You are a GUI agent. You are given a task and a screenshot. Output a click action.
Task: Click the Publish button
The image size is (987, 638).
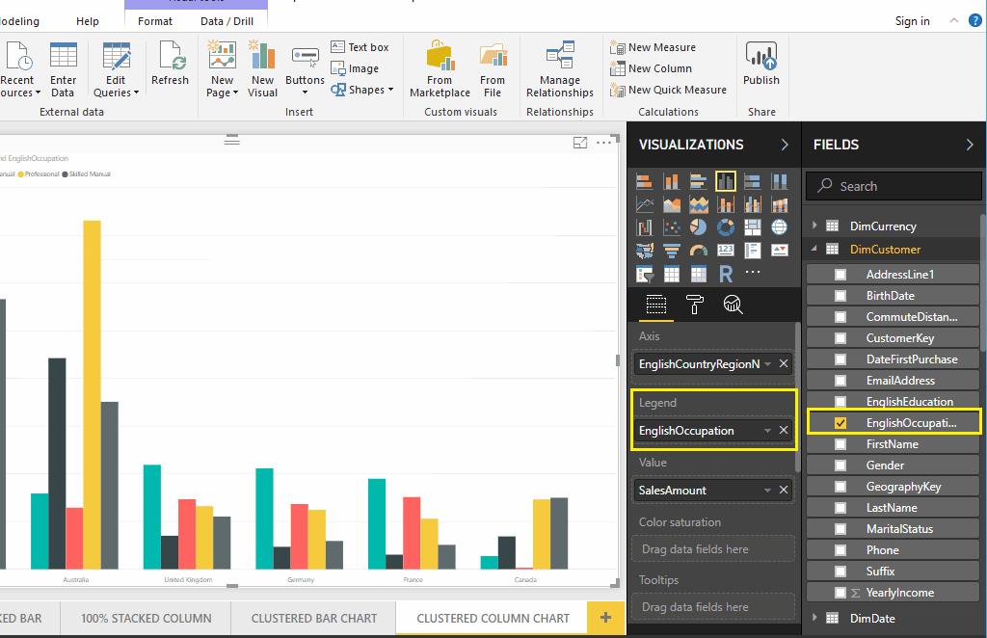[761, 64]
